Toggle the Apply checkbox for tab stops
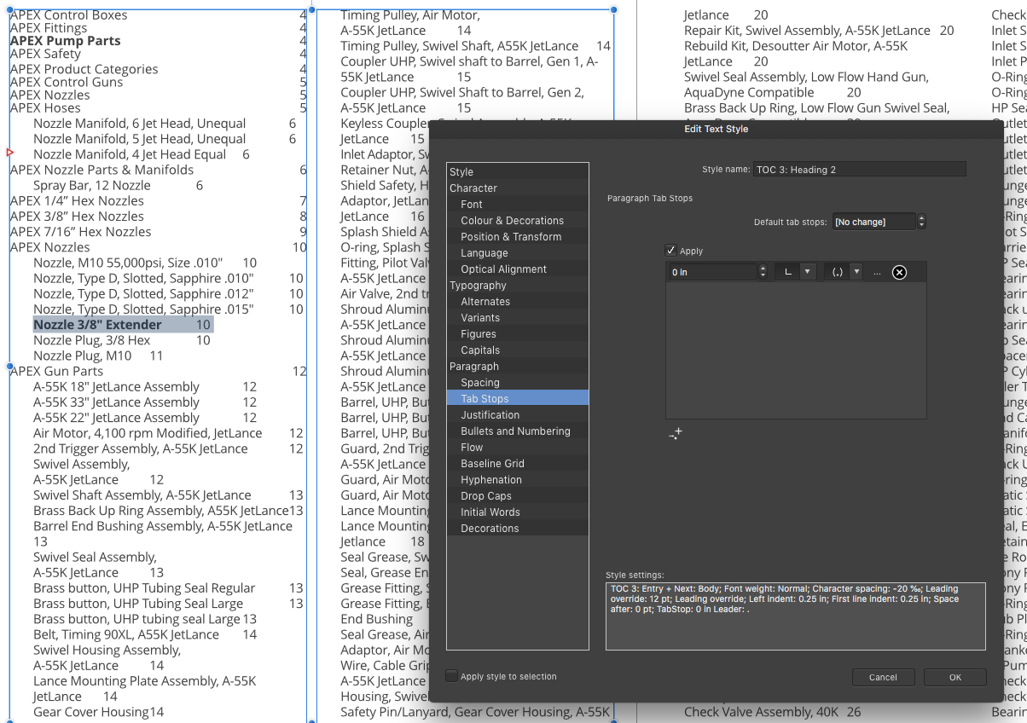 click(x=671, y=251)
